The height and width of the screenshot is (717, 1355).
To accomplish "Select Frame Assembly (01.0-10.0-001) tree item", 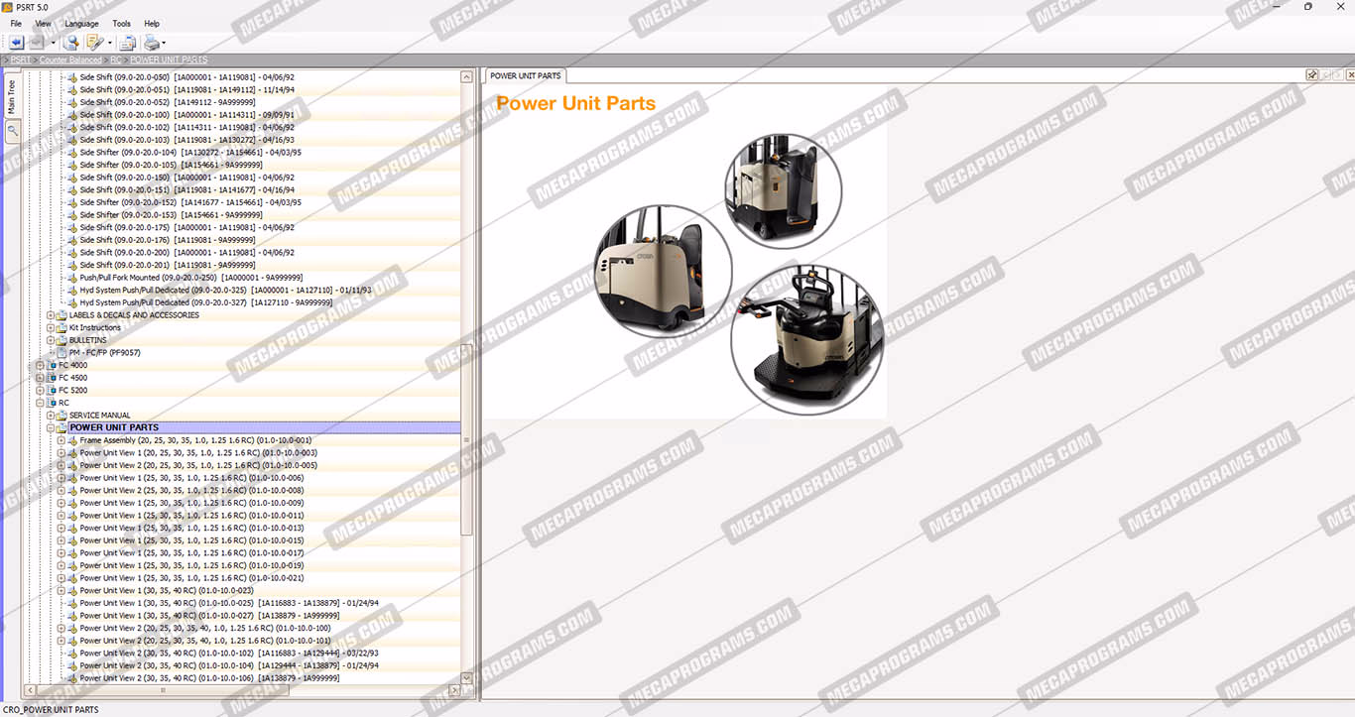I will [x=195, y=440].
